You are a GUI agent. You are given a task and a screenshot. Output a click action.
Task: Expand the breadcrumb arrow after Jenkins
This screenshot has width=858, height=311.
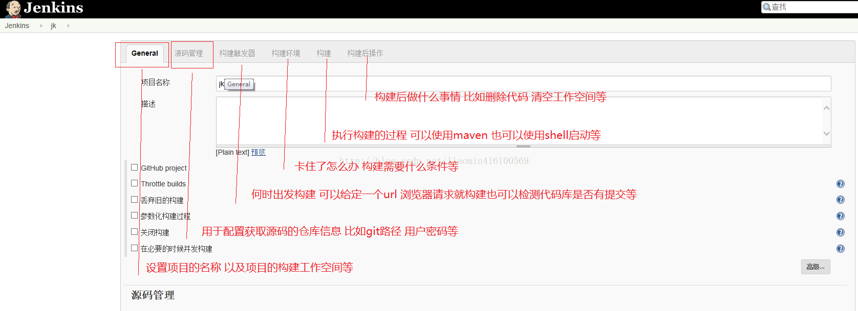coord(41,26)
